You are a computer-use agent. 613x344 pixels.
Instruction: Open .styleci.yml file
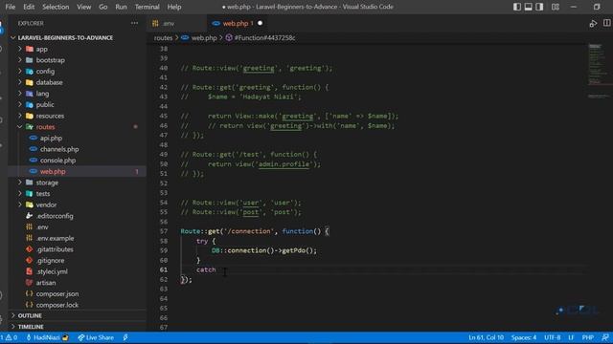[x=52, y=271]
